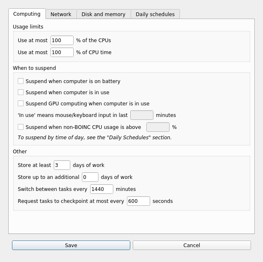The image size is (263, 262).
Task: Click the 'In use' minutes input box
Action: (141, 115)
